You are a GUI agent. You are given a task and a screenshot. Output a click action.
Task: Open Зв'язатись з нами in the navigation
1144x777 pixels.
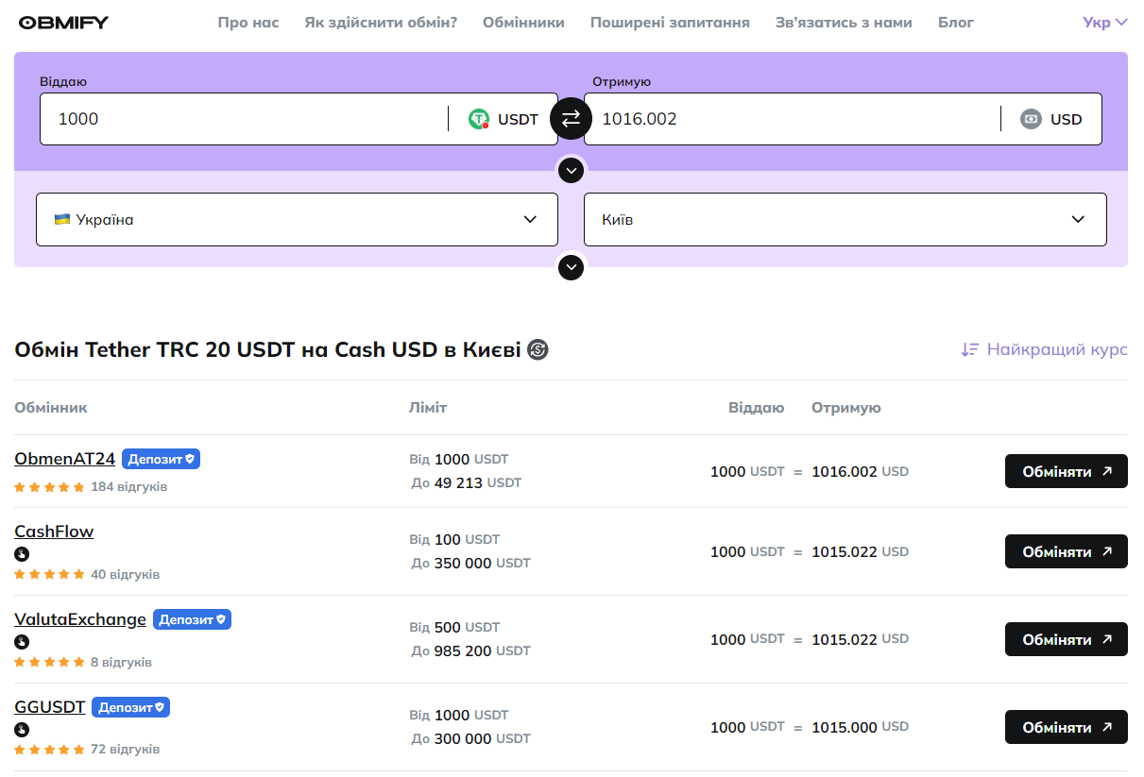point(844,23)
